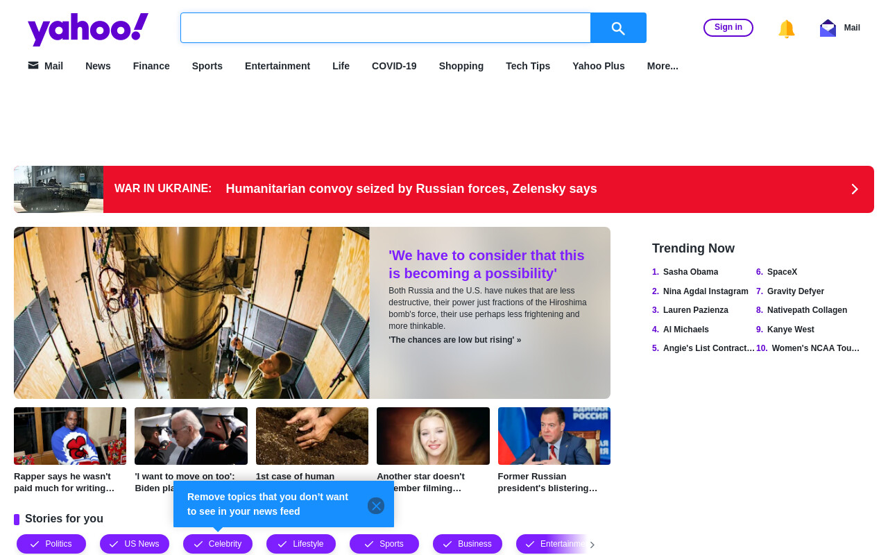Open trending topic Nina Agdal Instagram
The image size is (888, 555).
pyautogui.click(x=706, y=291)
